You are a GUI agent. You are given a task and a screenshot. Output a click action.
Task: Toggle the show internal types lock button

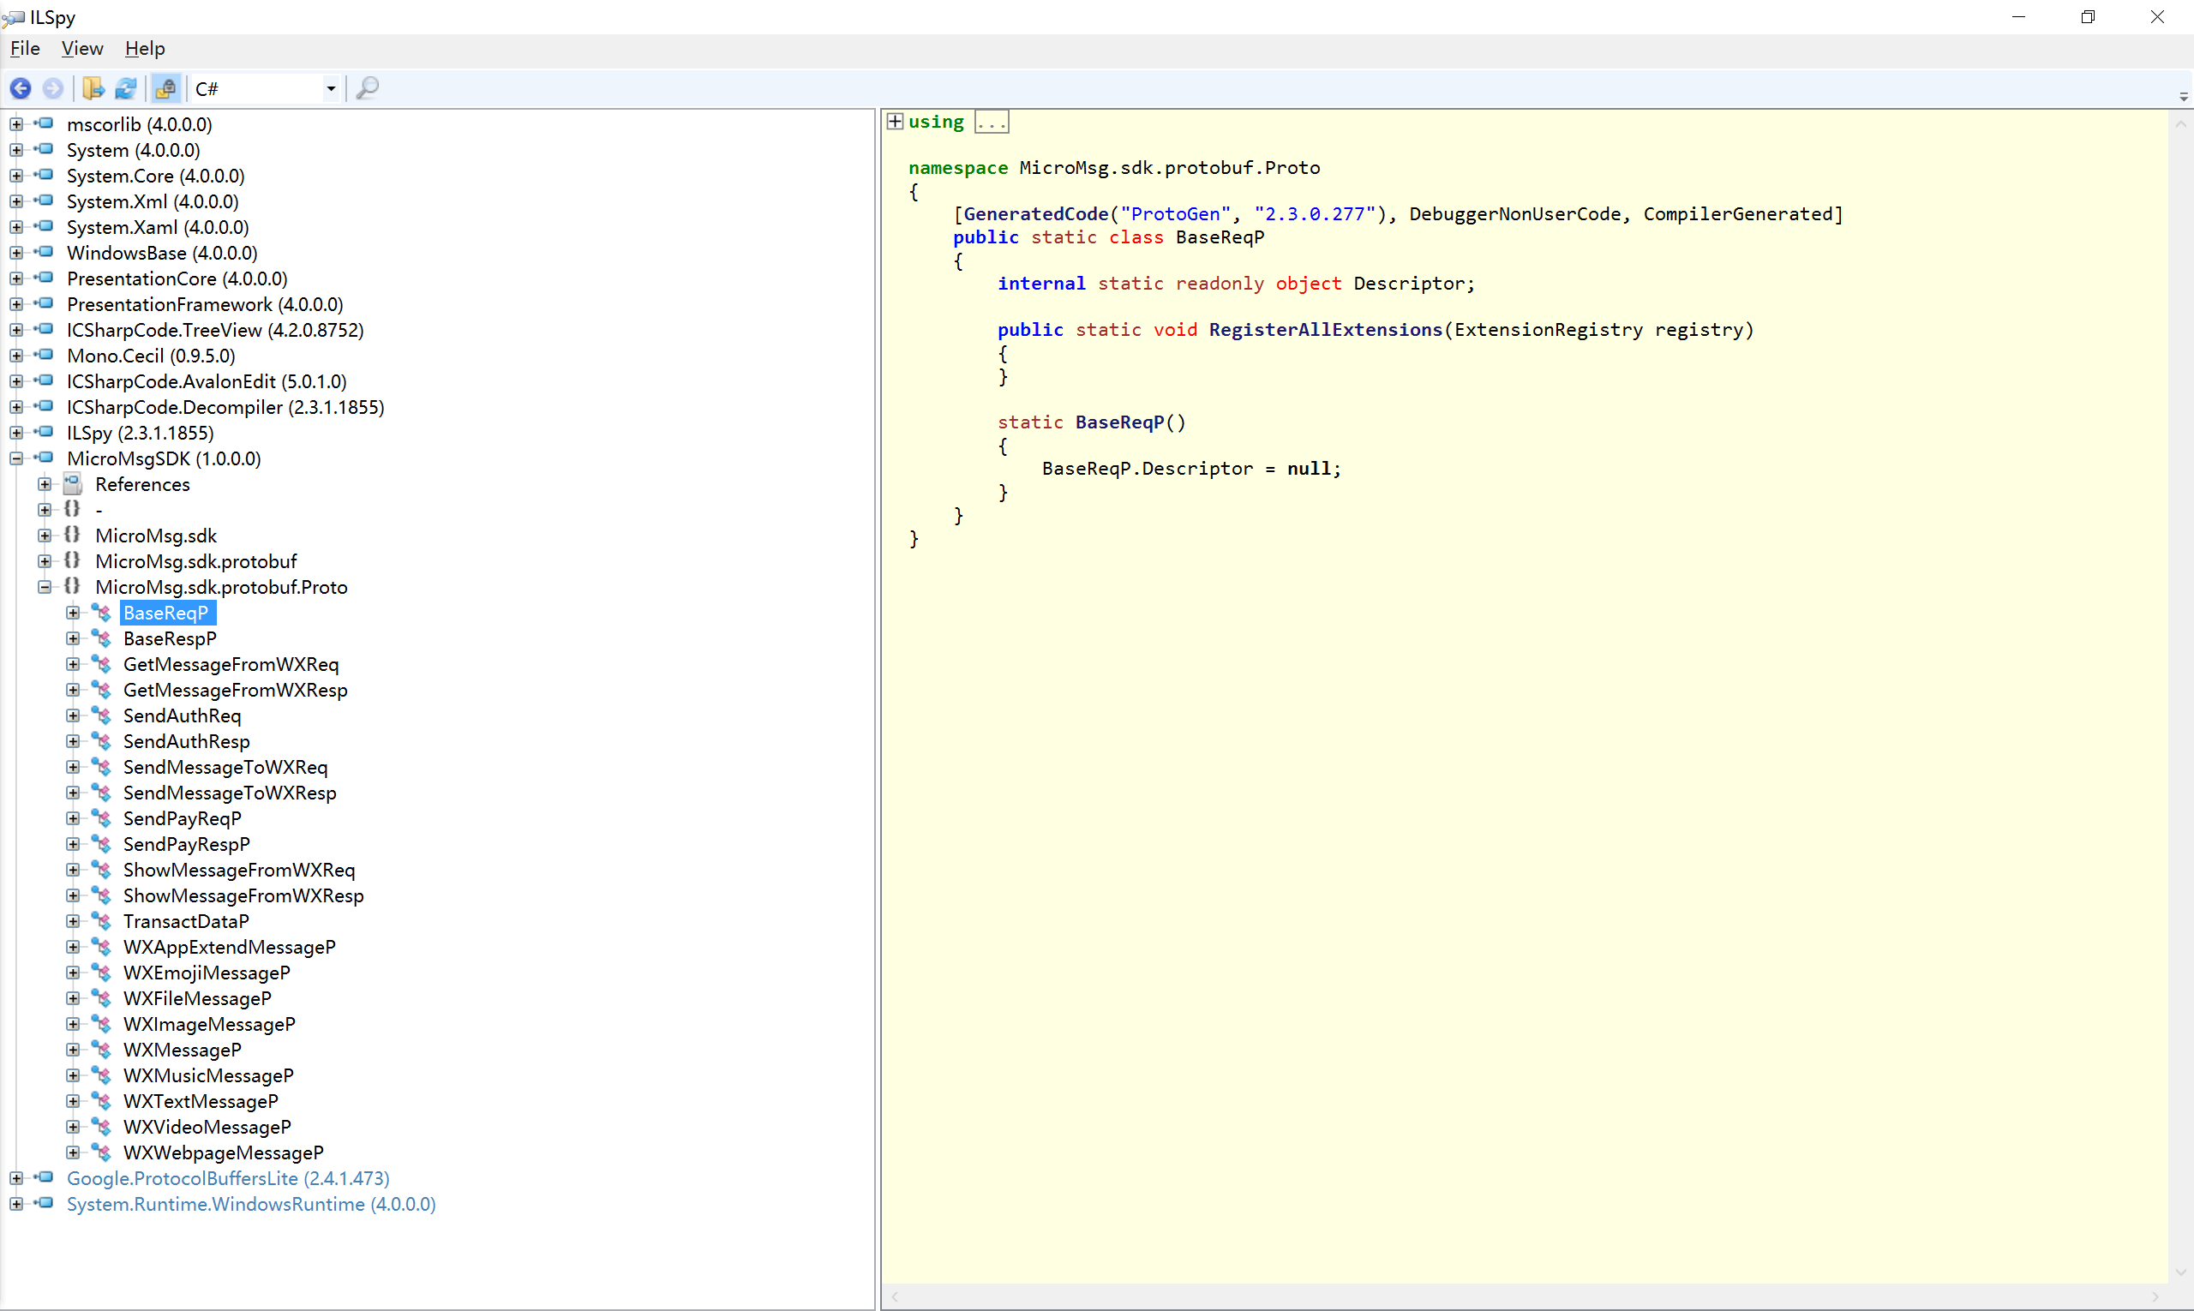(x=165, y=88)
